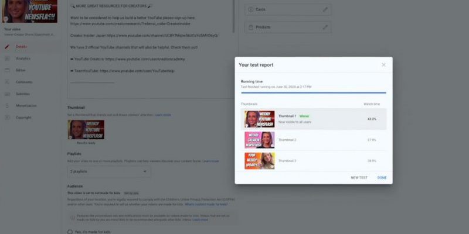Select the Copyright menu label

(x=23, y=118)
